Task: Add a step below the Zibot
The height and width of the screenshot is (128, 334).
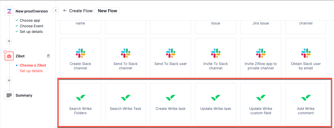Action: pos(9,80)
